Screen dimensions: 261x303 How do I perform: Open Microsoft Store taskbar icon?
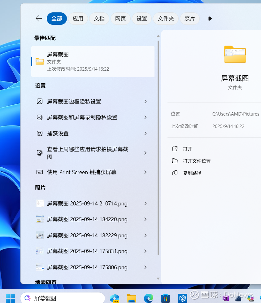coord(165,298)
